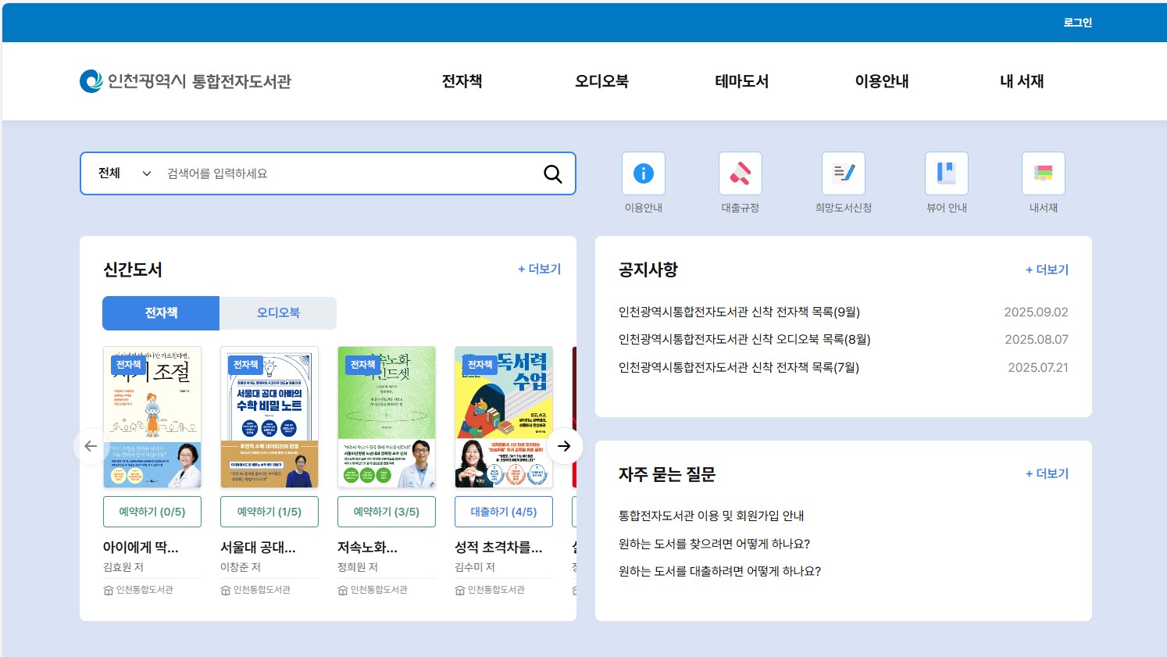Open the 내 서재 menu item

(1020, 80)
